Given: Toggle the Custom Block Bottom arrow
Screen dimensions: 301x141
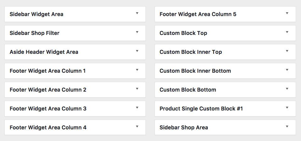Looking at the screenshot, I should point(287,89).
